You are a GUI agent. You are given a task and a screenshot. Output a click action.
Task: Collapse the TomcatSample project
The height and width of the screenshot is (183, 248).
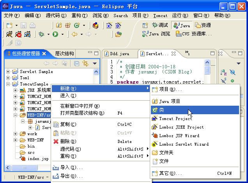click(x=8, y=84)
